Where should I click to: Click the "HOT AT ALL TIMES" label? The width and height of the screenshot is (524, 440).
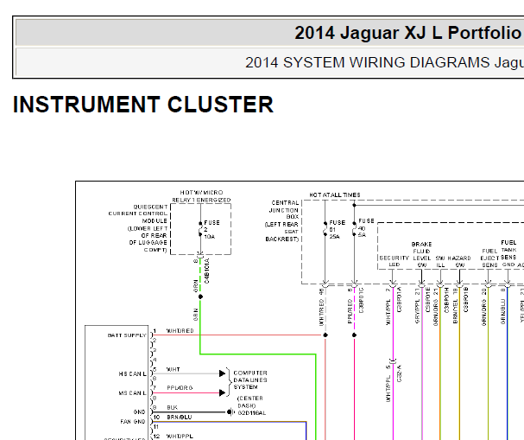click(335, 194)
